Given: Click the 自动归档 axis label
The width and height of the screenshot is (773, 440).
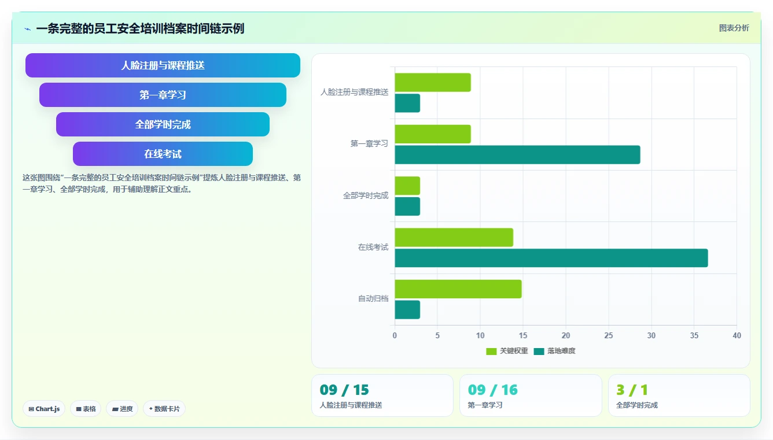Looking at the screenshot, I should click(x=373, y=299).
